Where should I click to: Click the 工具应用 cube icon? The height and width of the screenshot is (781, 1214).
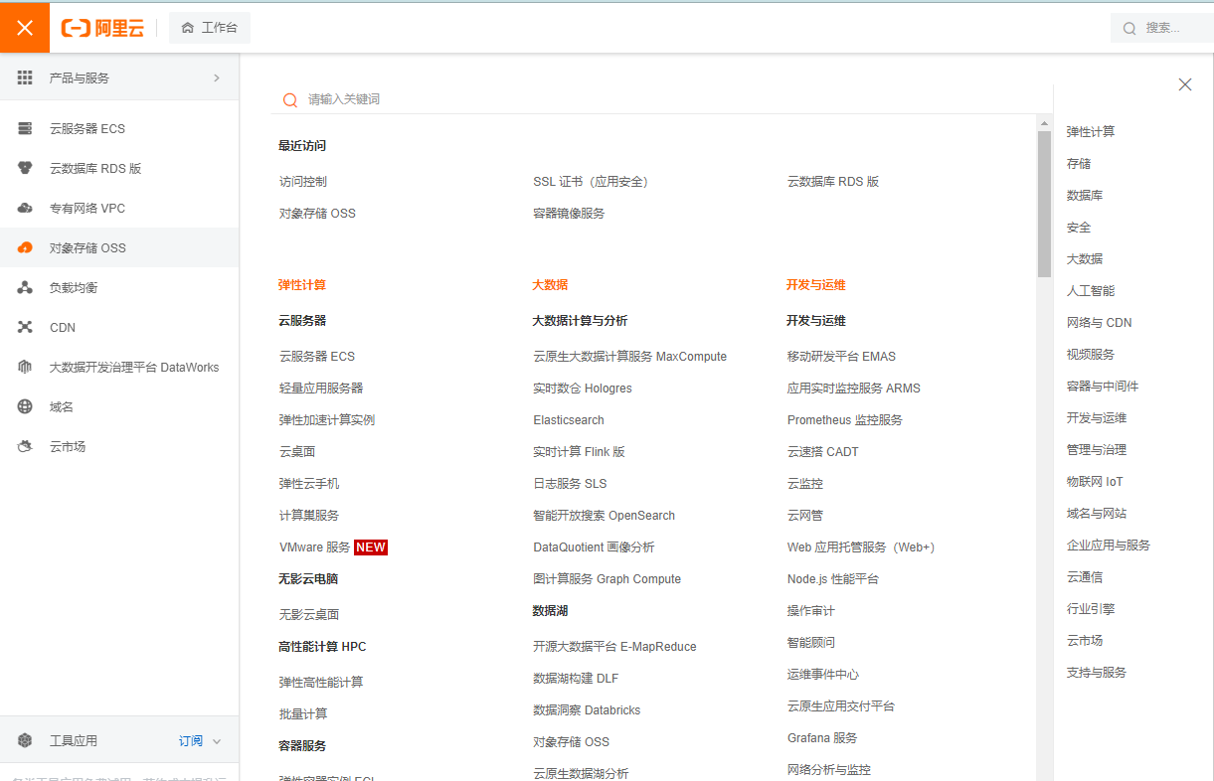[25, 740]
